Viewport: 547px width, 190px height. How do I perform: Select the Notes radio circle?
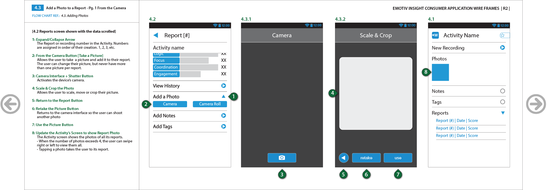pos(502,91)
